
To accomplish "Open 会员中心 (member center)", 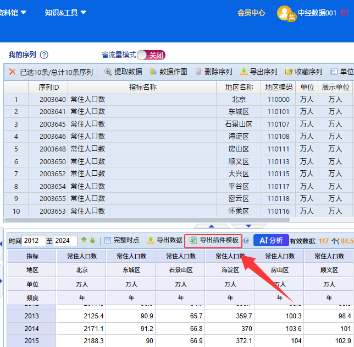I will (x=251, y=13).
